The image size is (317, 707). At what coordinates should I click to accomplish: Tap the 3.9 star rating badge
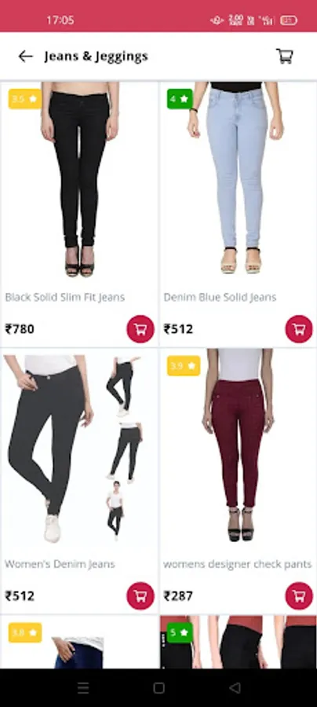coord(184,365)
